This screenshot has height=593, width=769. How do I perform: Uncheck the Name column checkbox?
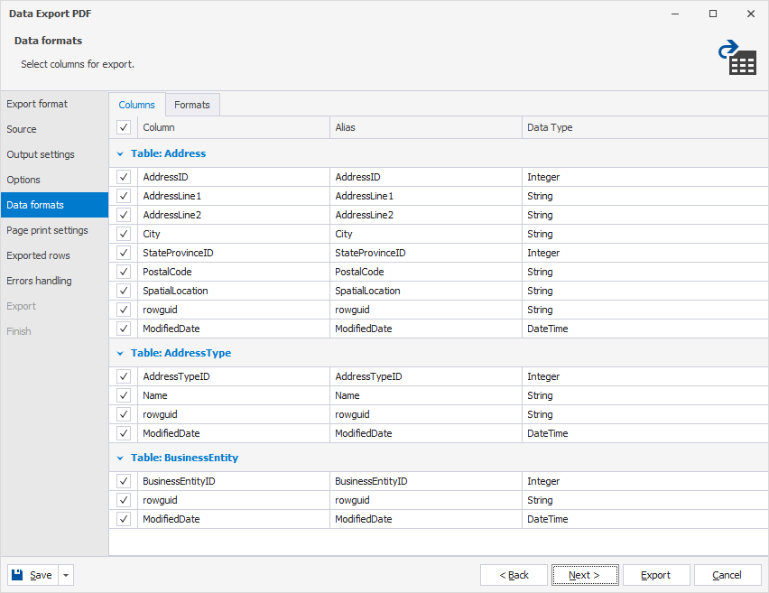coord(124,395)
